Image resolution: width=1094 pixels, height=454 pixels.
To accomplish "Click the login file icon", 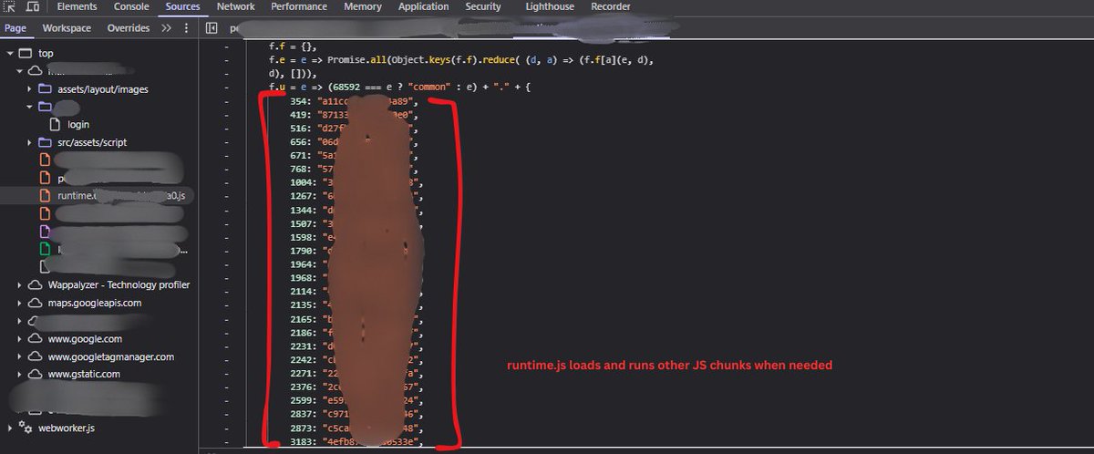I will pyautogui.click(x=55, y=124).
